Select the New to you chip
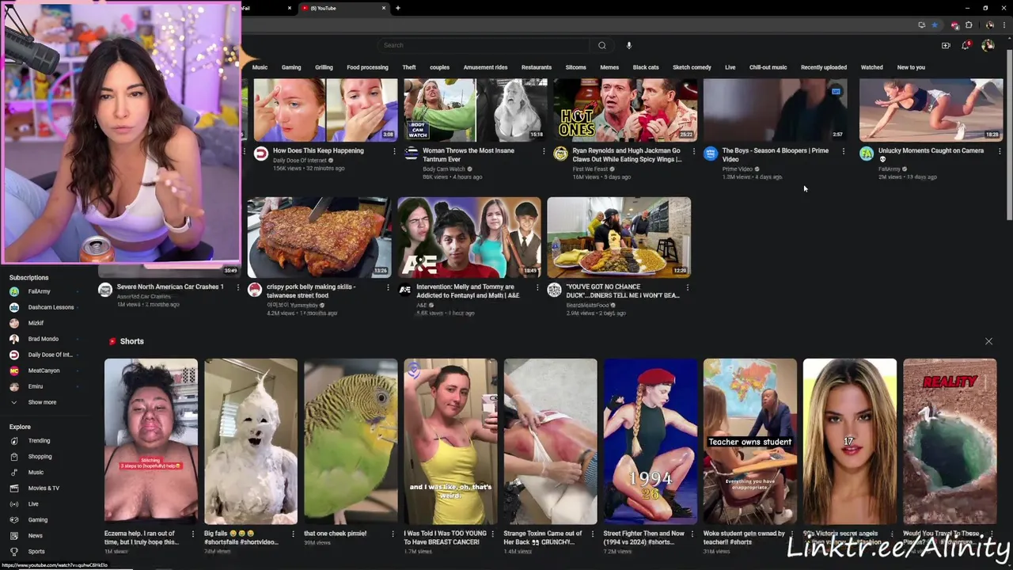The height and width of the screenshot is (570, 1013). (911, 67)
